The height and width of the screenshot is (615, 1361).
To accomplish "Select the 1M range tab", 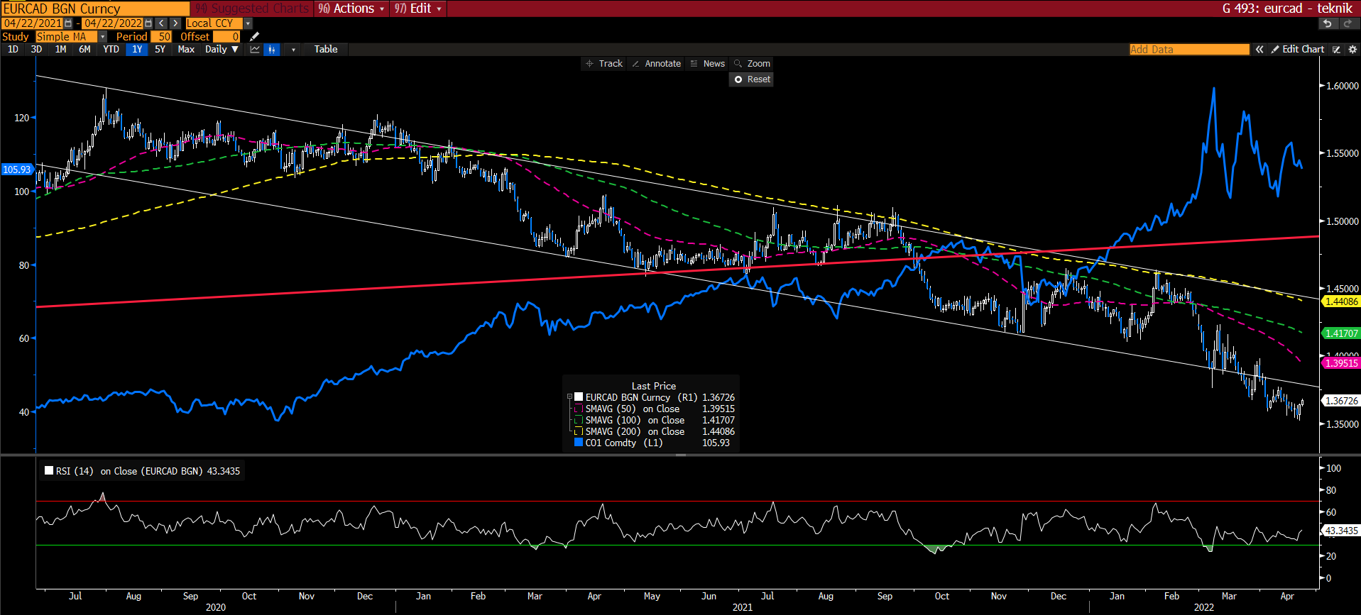I will pyautogui.click(x=60, y=49).
